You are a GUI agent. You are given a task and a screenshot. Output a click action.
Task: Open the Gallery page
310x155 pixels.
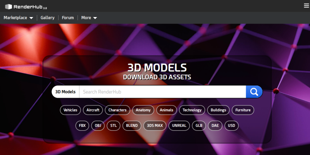(47, 17)
